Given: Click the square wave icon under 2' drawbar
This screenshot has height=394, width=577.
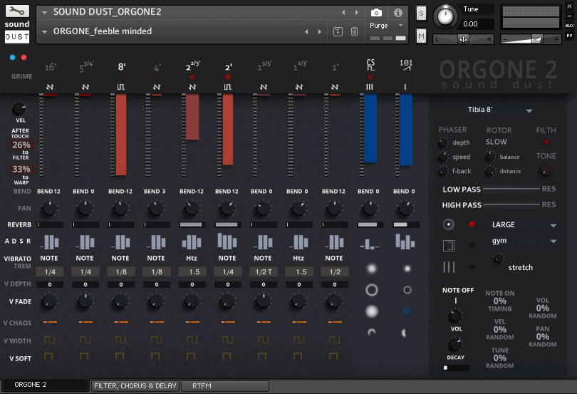Looking at the screenshot, I should pyautogui.click(x=228, y=87).
